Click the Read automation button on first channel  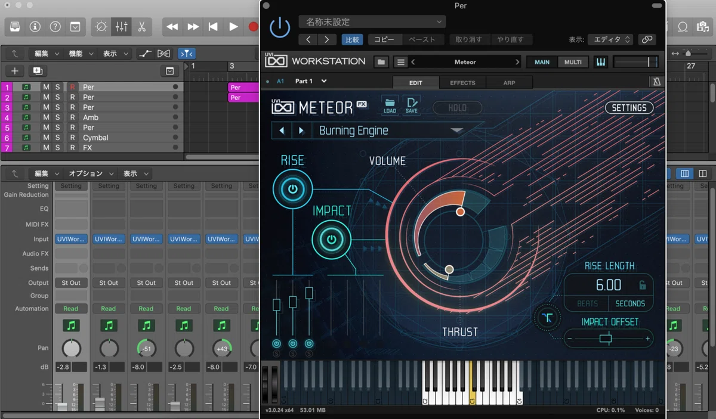coord(71,309)
